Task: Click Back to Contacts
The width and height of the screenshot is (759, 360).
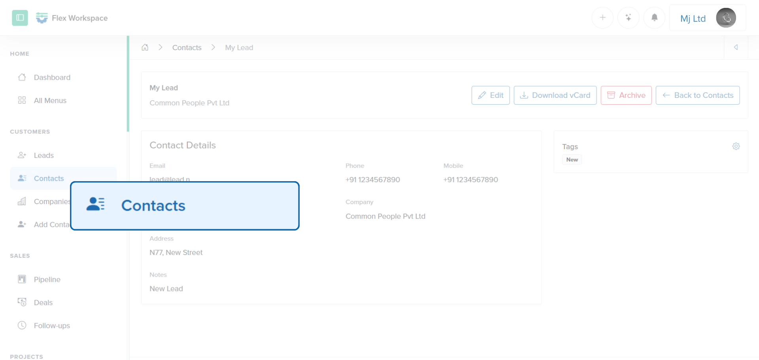Action: (x=697, y=95)
